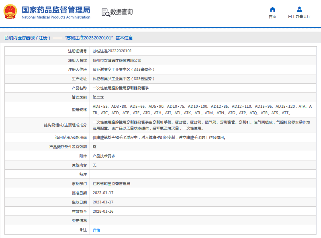Click 第二类 management category value
The image size is (321, 238).
tap(98, 97)
